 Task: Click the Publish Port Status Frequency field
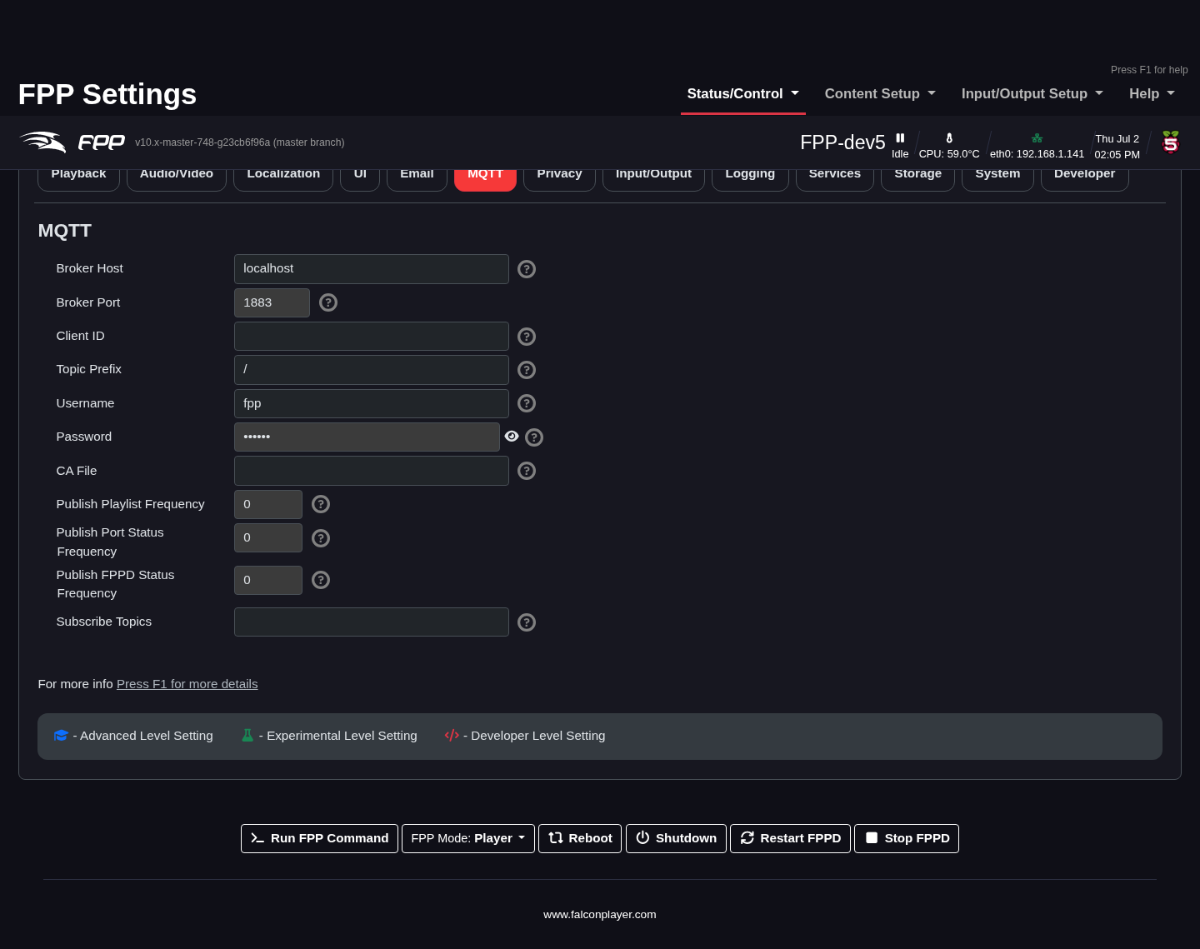coord(268,538)
